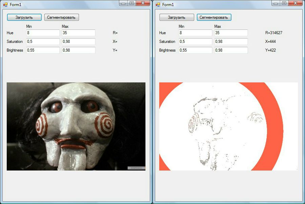This screenshot has height=204, width=305.
Task: Focus Hue Min field in left window
Action: coord(43,33)
